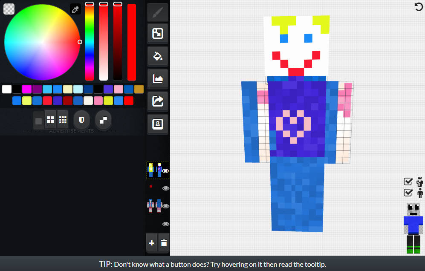Choose the magenta color swatch

[27, 89]
